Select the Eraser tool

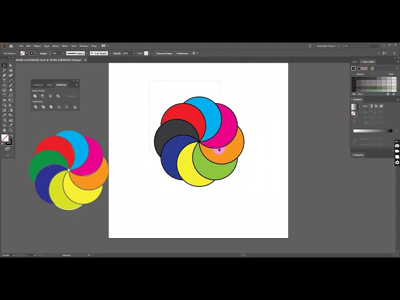coord(11,90)
